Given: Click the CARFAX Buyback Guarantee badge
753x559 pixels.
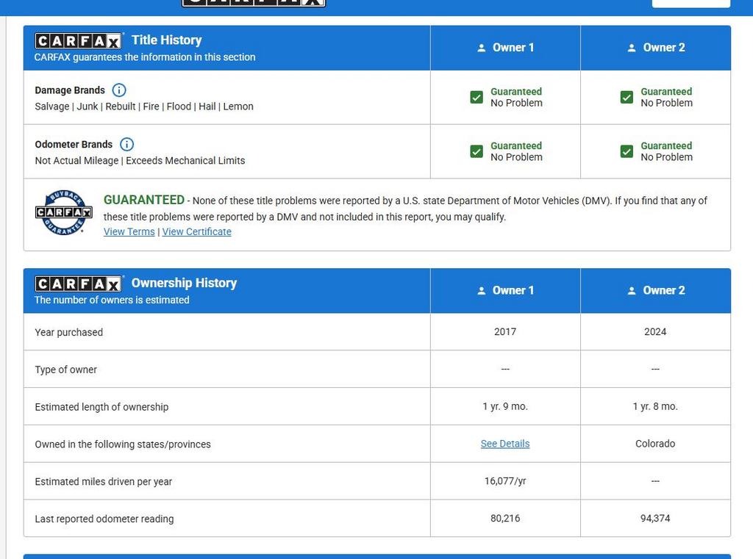Looking at the screenshot, I should (63, 212).
